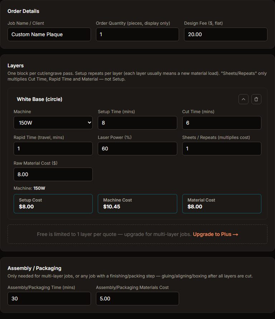The width and height of the screenshot is (275, 319).
Task: Click the Material Cost $8.00 card
Action: [222, 204]
